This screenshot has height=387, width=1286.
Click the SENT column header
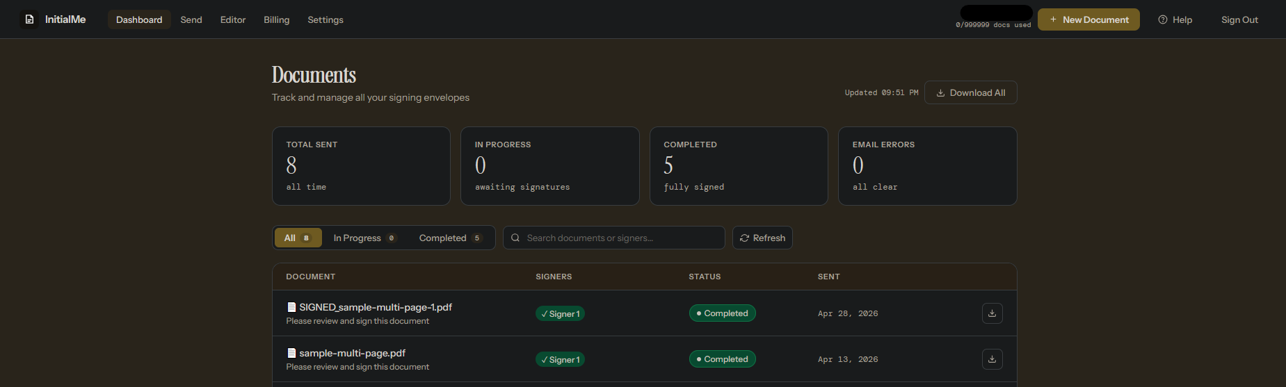(x=828, y=277)
